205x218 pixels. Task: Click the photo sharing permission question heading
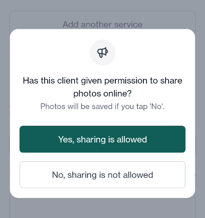(102, 87)
